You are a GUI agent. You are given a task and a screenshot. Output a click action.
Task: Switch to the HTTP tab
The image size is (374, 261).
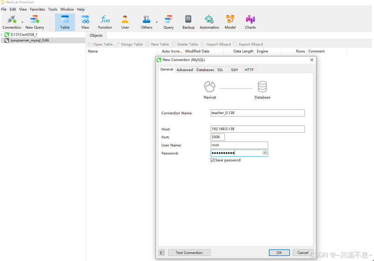[x=249, y=70]
